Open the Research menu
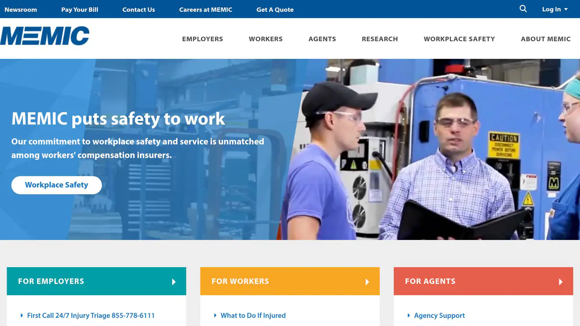Image resolution: width=580 pixels, height=326 pixels. click(x=380, y=39)
